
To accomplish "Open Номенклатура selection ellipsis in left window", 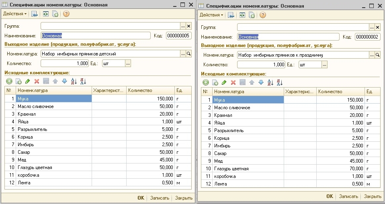I will tap(183, 54).
